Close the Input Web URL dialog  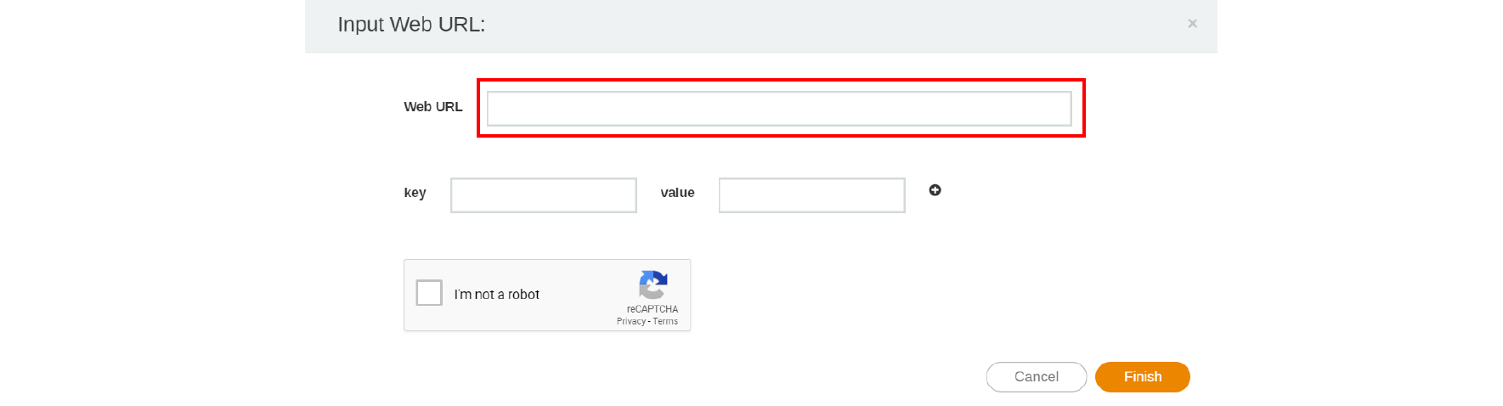[x=1192, y=24]
